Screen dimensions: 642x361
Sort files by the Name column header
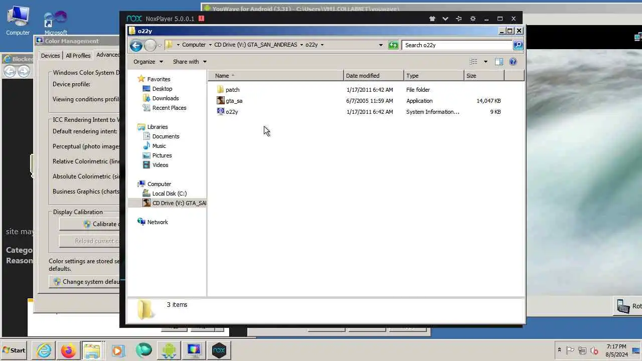tap(276, 76)
